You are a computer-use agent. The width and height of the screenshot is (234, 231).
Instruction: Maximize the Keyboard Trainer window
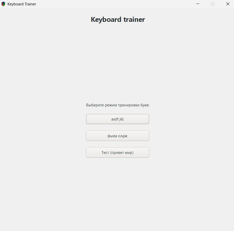(212, 4)
